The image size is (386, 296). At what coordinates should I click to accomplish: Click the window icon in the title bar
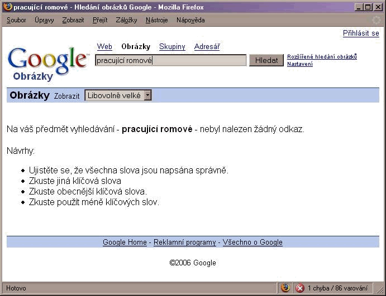7,7
